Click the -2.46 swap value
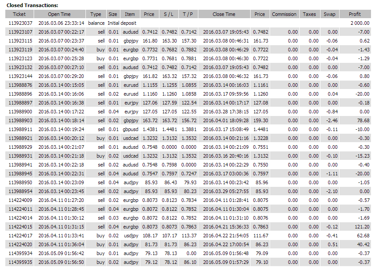The height and width of the screenshot is (267, 375). click(x=332, y=120)
